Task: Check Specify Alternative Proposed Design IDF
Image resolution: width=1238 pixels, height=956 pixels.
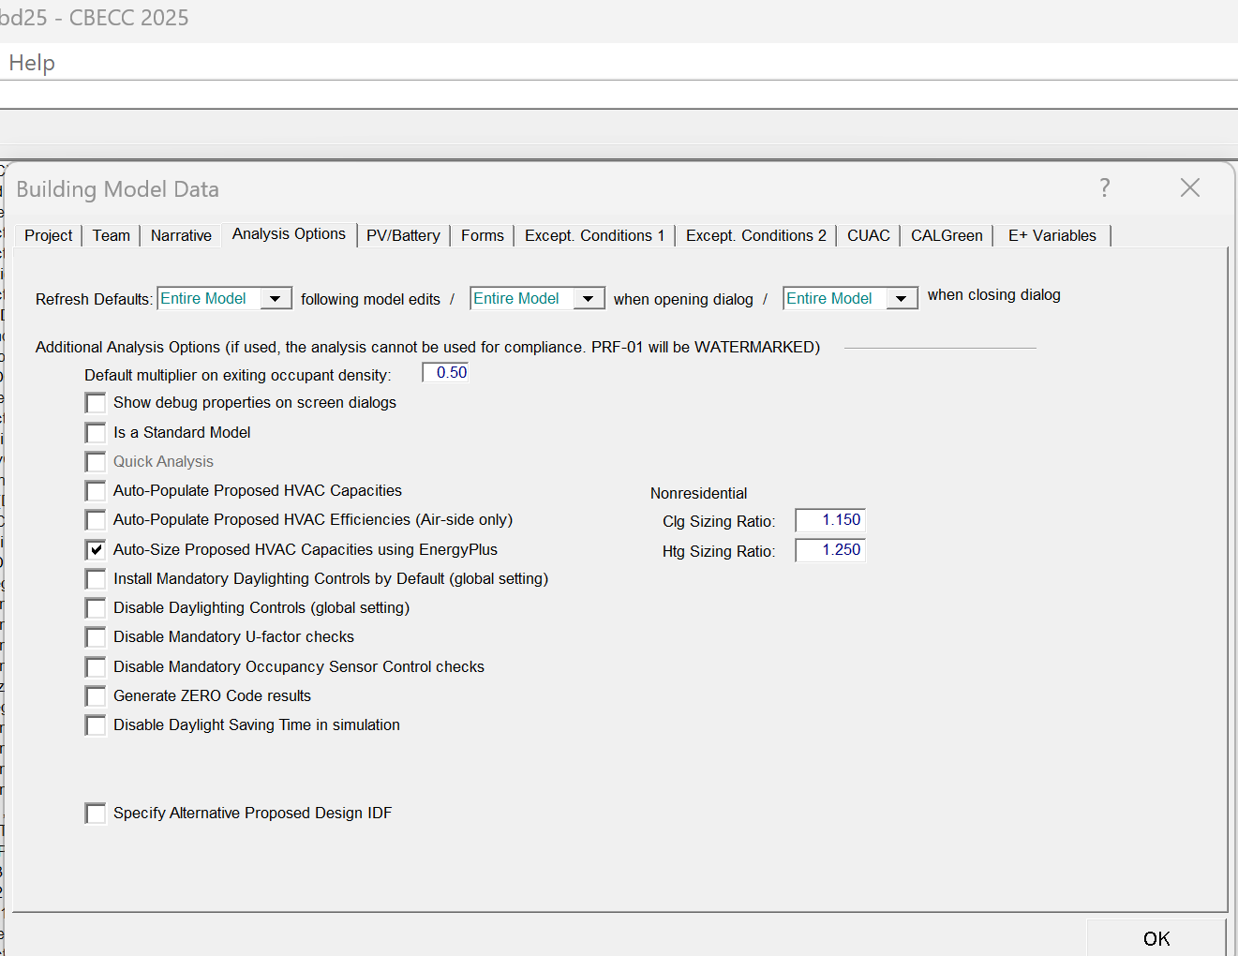Action: click(96, 814)
